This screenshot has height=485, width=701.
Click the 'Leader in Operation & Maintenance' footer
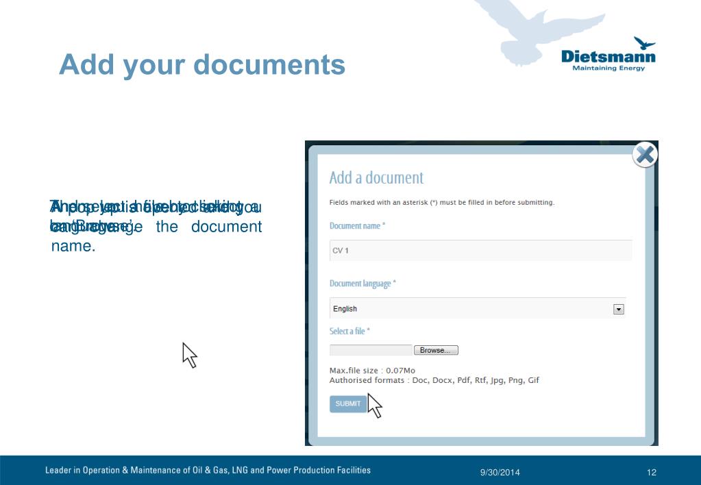[x=208, y=470]
